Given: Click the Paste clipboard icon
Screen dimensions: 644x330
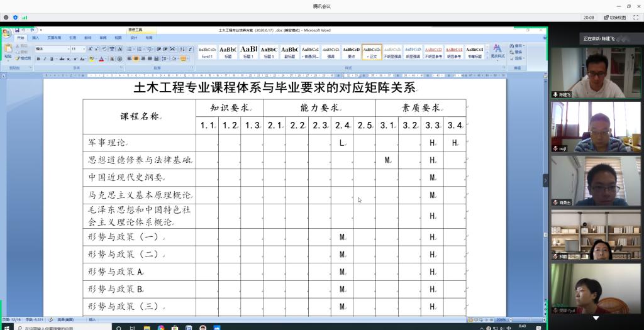Looking at the screenshot, I should click(8, 48).
